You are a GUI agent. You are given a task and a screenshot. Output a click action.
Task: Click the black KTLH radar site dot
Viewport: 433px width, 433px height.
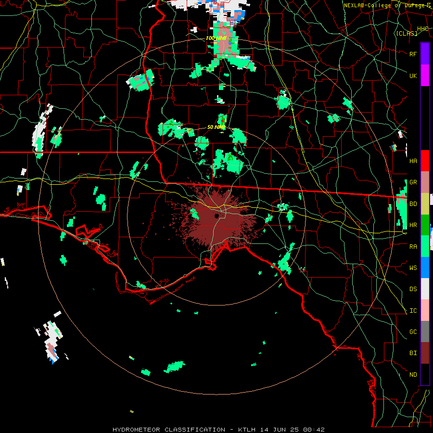[216, 216]
